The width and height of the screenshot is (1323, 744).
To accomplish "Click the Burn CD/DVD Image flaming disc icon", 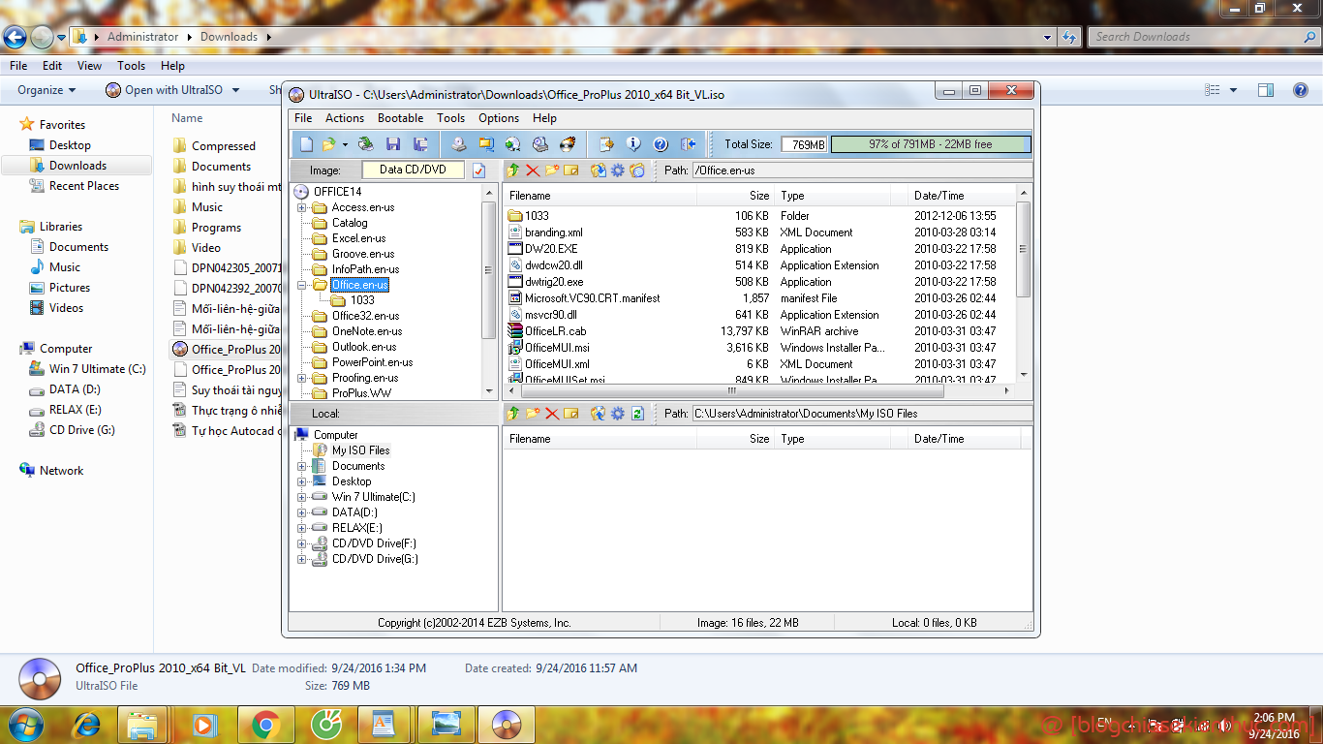I will click(x=568, y=144).
